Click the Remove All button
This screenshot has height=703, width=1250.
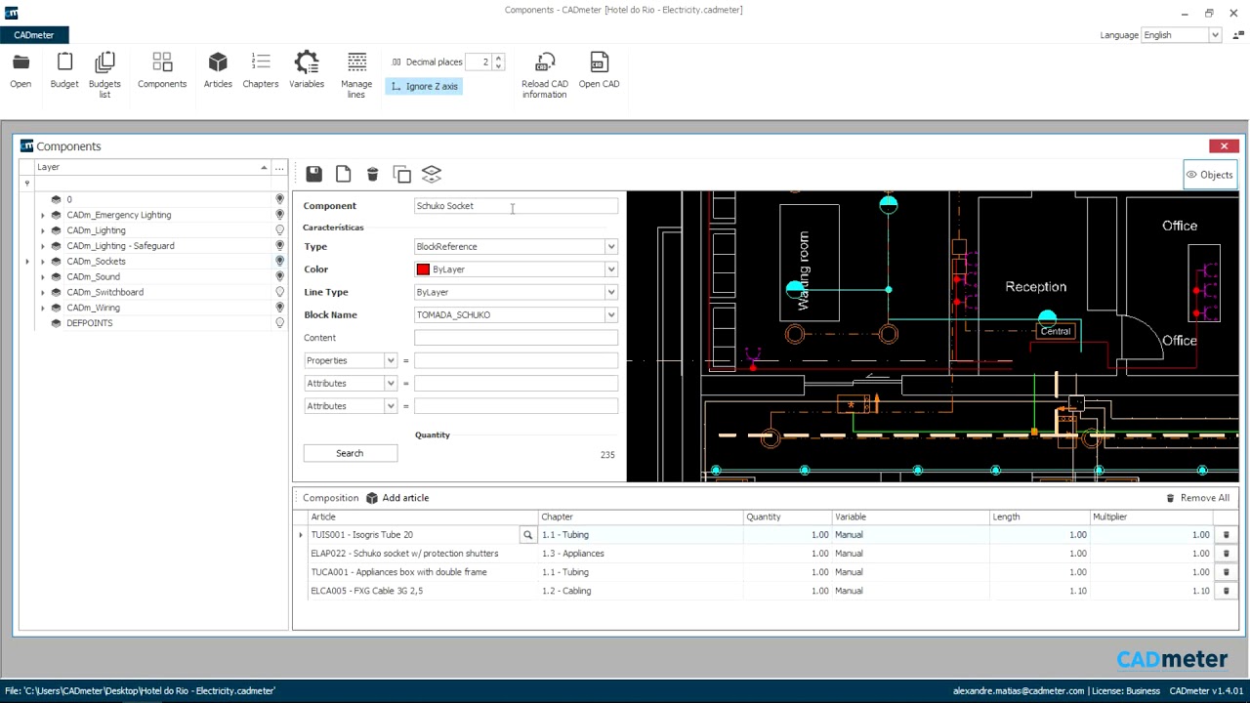click(x=1197, y=498)
